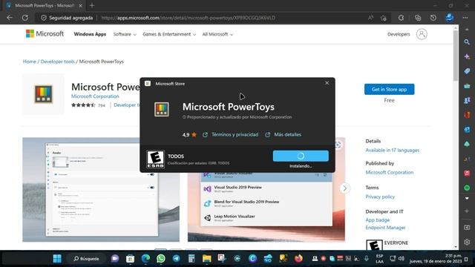
Task: Open the sidebar search icon
Action: [467, 42]
